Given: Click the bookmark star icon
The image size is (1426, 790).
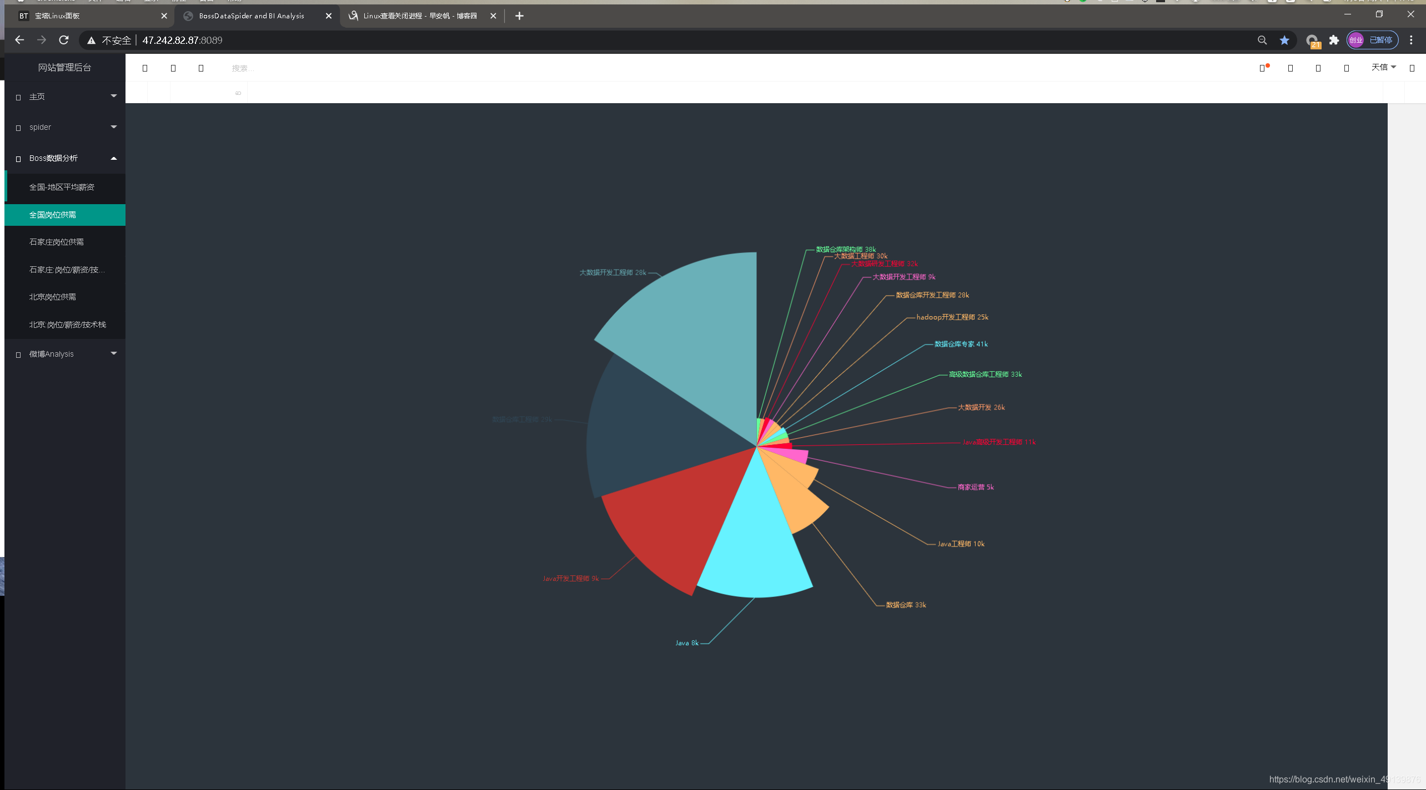Looking at the screenshot, I should click(1284, 40).
